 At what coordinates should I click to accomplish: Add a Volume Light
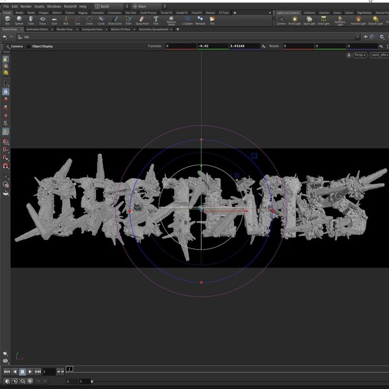tap(359, 20)
